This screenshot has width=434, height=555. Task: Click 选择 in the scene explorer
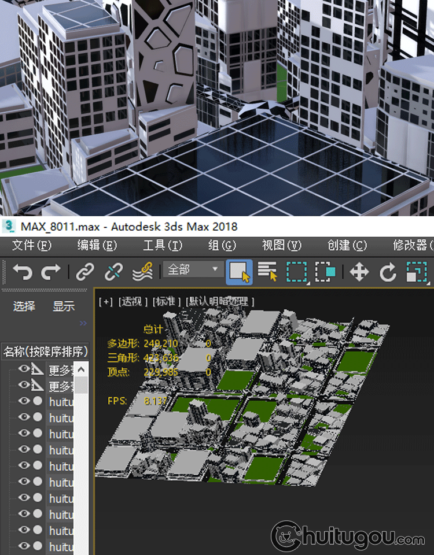24,306
